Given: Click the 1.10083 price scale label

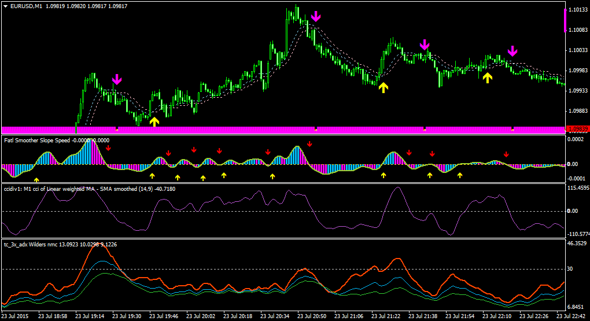Looking at the screenshot, I should click(x=578, y=29).
